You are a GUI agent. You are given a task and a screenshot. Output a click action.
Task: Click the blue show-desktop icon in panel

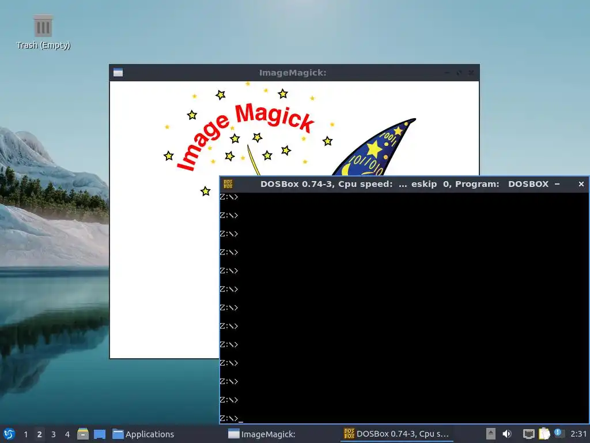[x=100, y=434]
